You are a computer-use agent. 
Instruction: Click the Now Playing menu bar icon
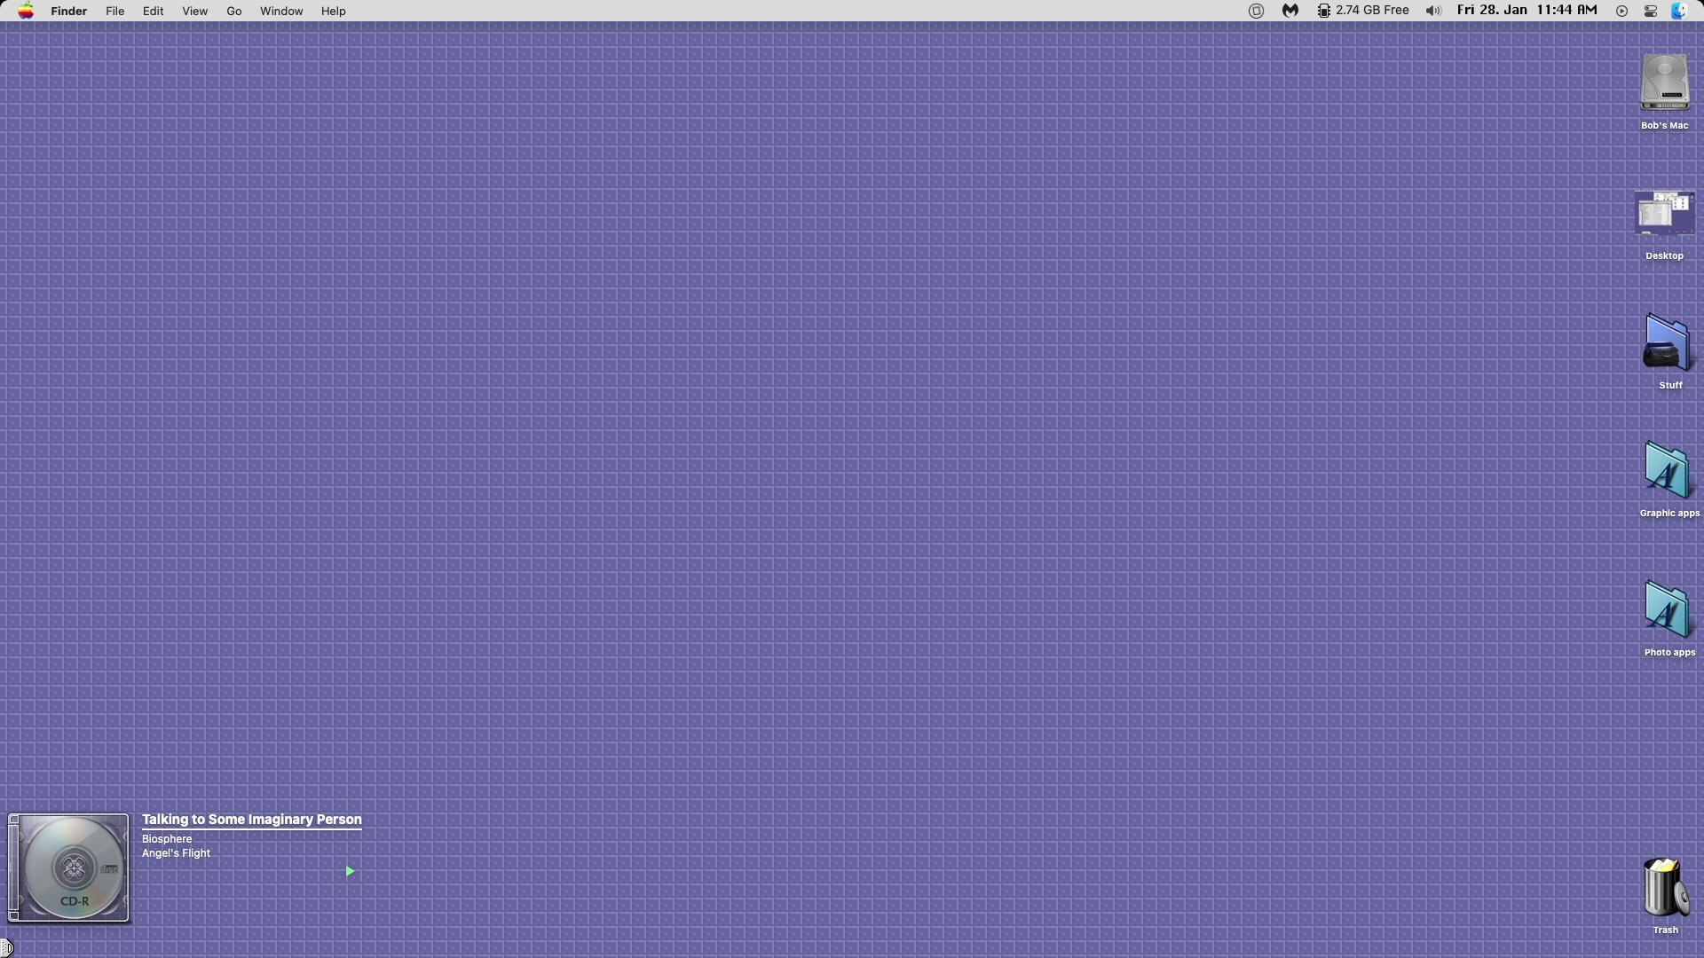[x=1621, y=11]
